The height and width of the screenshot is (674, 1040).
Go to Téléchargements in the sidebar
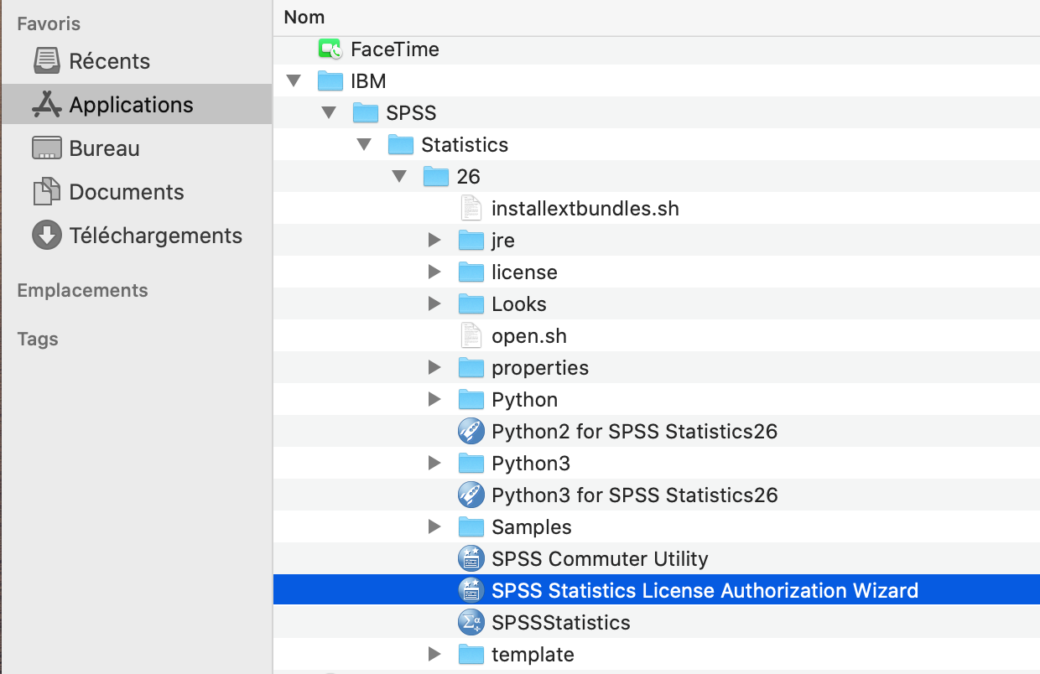coord(155,236)
